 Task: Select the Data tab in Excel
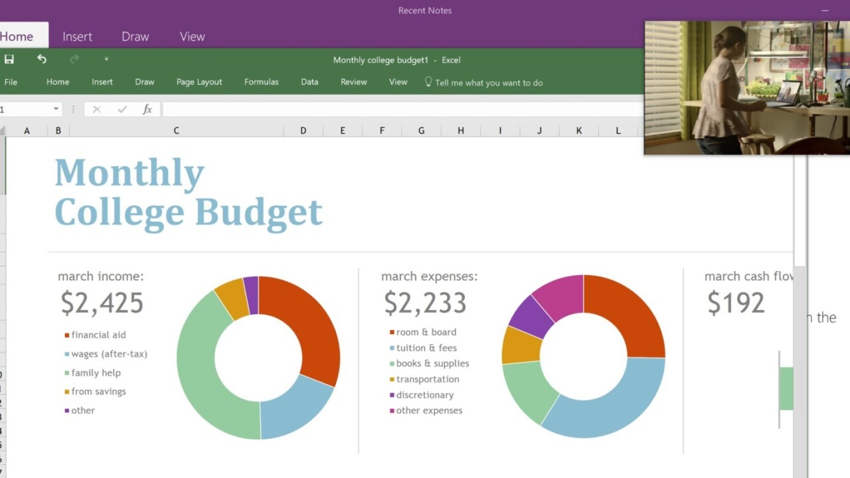309,82
